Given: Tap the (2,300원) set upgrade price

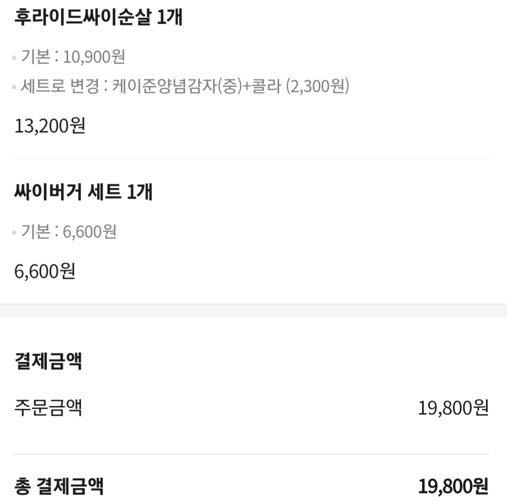Looking at the screenshot, I should (318, 86).
